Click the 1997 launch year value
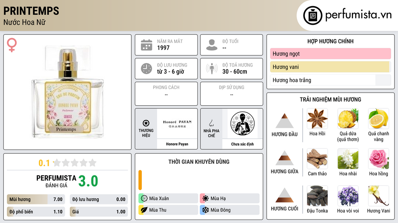 (163, 48)
